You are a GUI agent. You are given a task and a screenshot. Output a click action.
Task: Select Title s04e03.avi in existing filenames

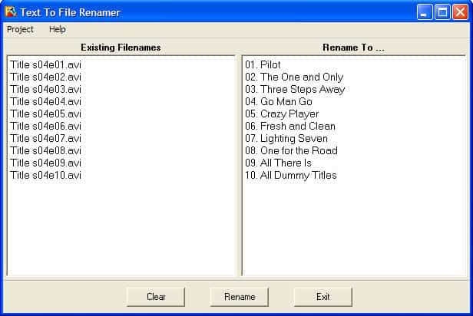pos(45,90)
